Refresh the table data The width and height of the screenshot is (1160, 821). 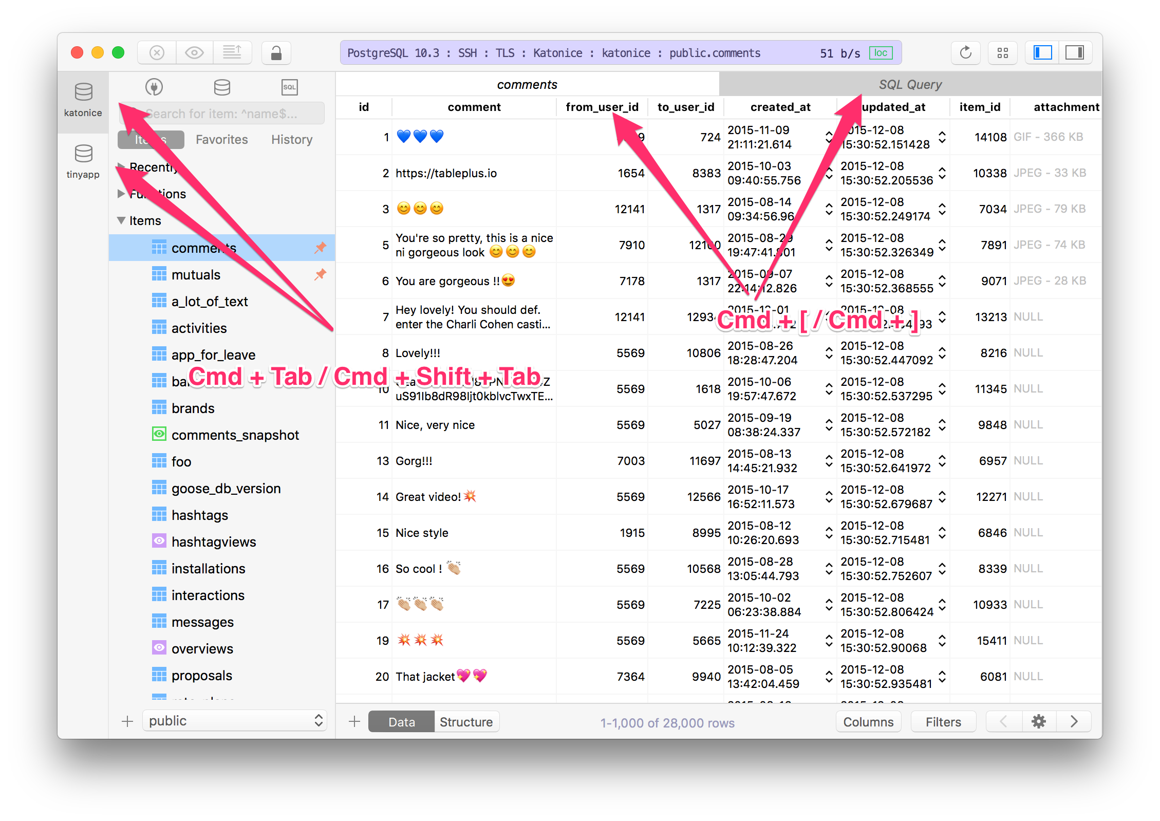pyautogui.click(x=965, y=52)
